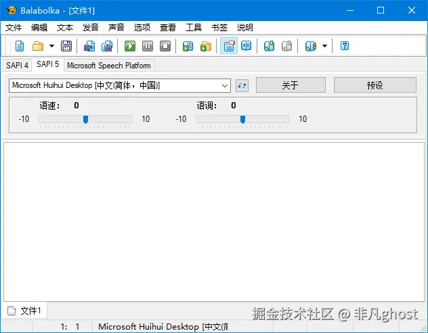Start reading aloud with the green Play button
This screenshot has width=428, height=333.
[130, 46]
